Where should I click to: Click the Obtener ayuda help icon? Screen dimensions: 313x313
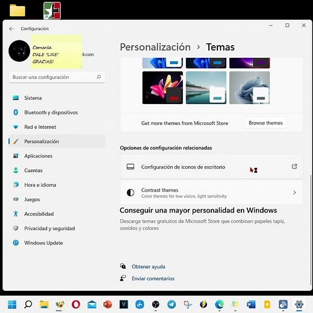[x=123, y=266]
